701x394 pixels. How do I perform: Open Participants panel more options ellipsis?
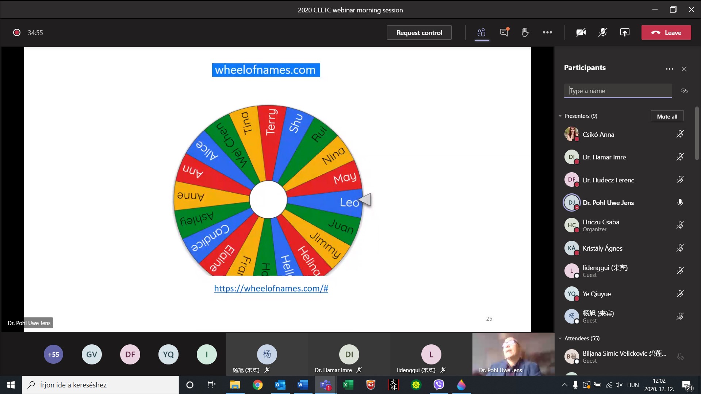coord(669,69)
